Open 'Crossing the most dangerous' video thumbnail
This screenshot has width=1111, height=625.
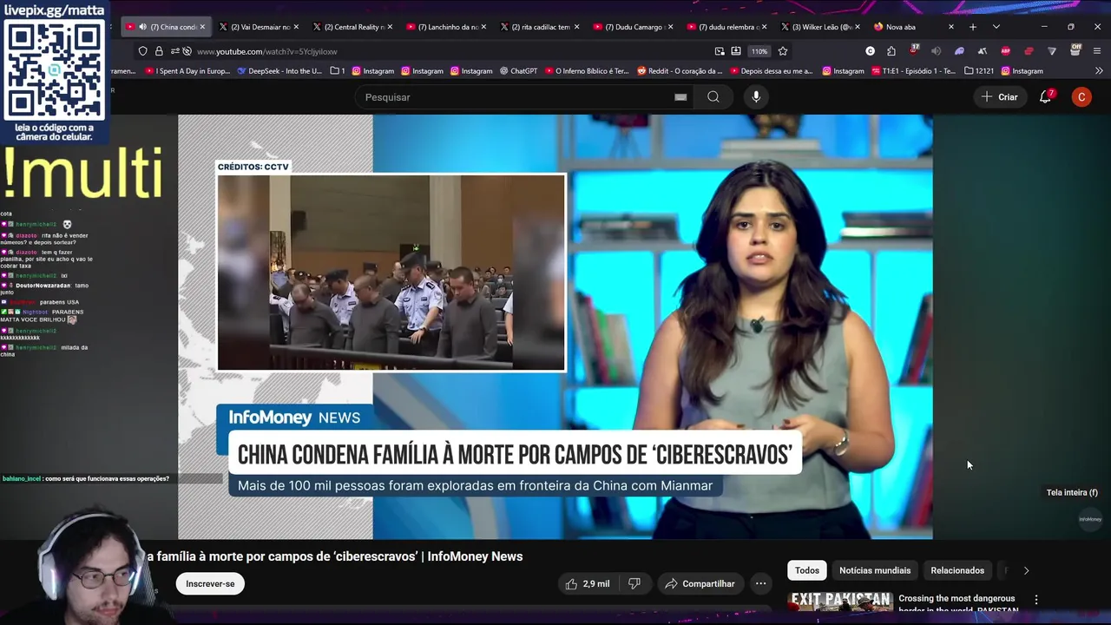click(x=839, y=601)
